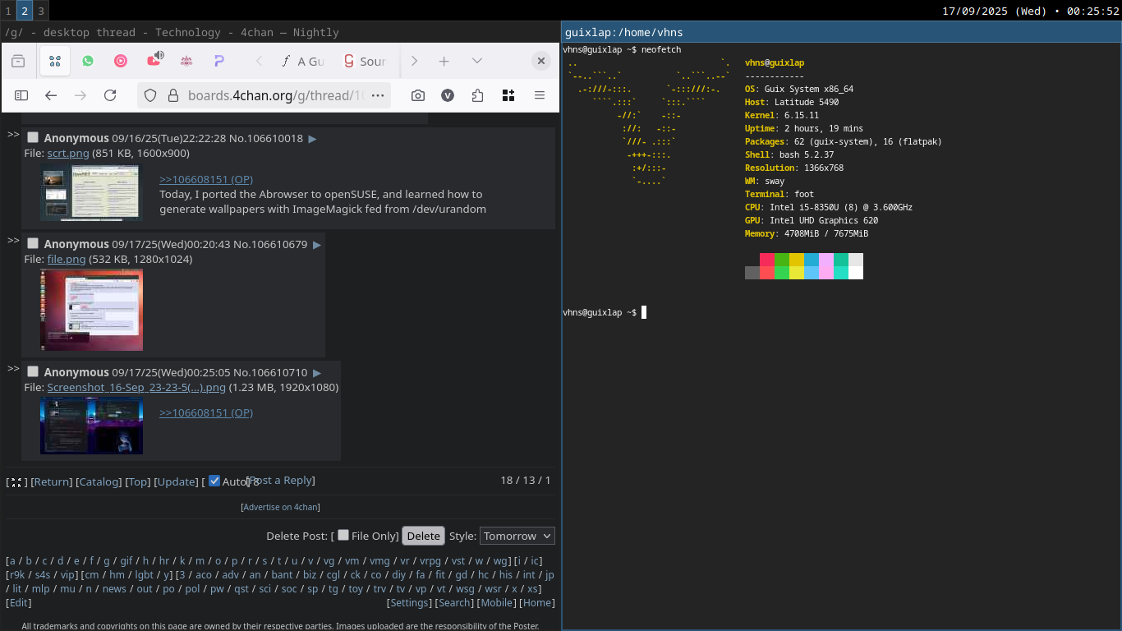Switch to the 'Sour' browser tab
The image size is (1122, 631).
coord(365,61)
